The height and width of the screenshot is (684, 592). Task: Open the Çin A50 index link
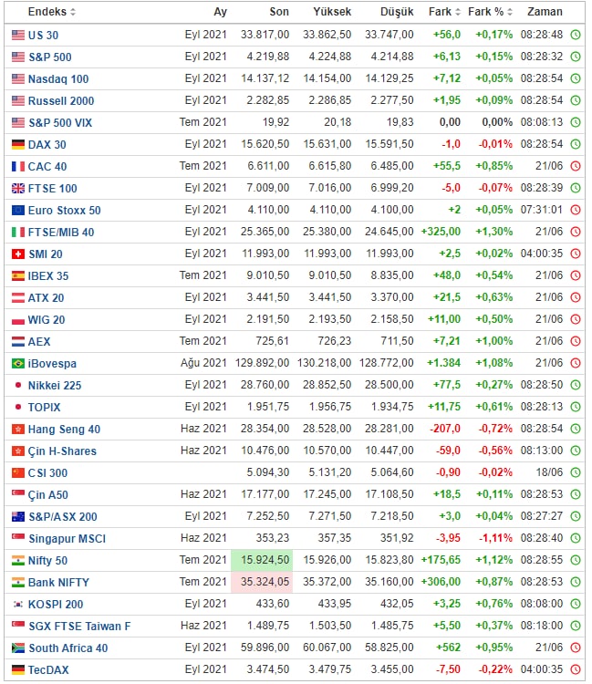coord(48,495)
